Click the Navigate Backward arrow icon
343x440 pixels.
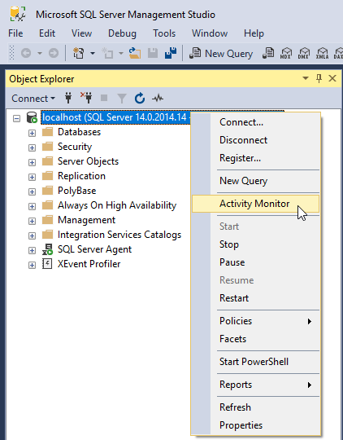pos(26,53)
